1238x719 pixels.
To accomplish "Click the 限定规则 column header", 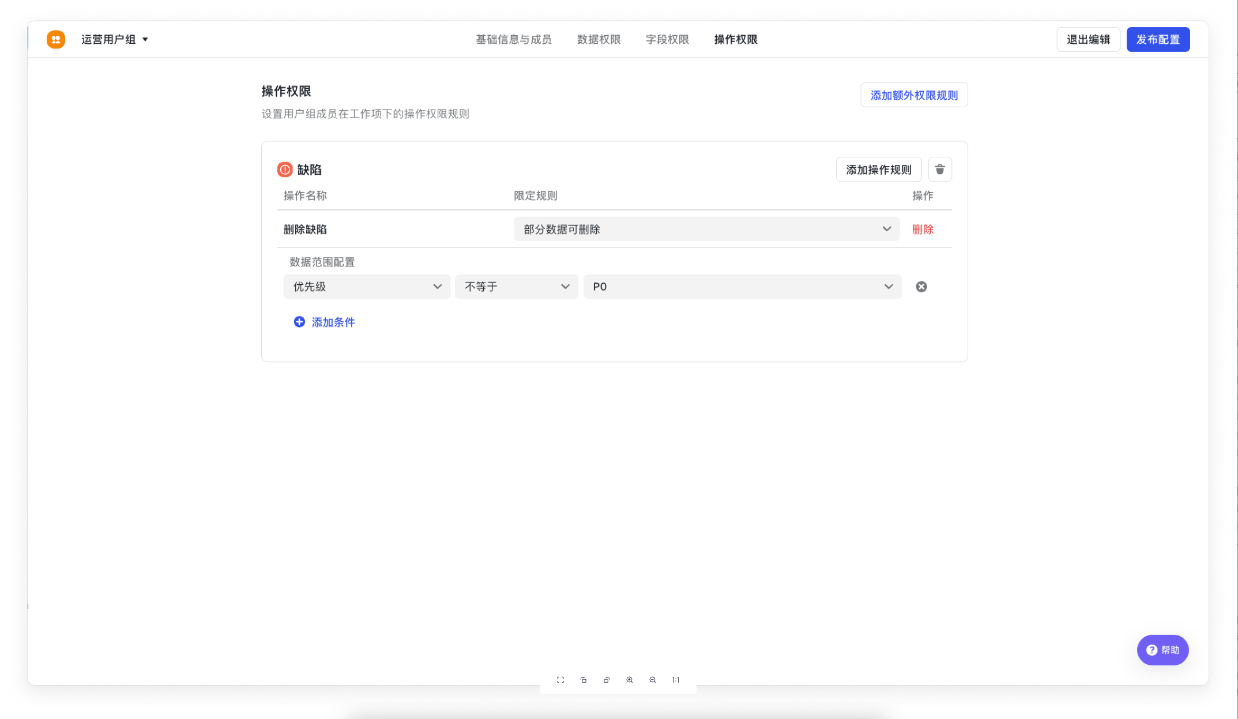I will 535,195.
